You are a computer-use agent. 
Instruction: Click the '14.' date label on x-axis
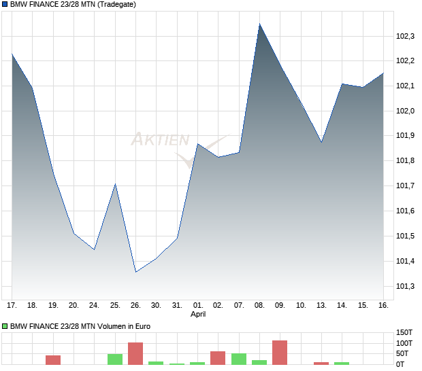(x=342, y=305)
